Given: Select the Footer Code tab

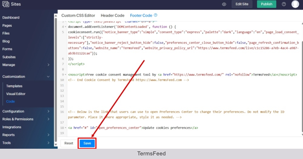Looking at the screenshot, I should coord(141,15).
